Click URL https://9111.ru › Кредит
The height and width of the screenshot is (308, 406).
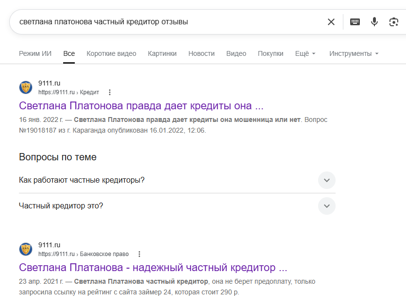point(68,92)
